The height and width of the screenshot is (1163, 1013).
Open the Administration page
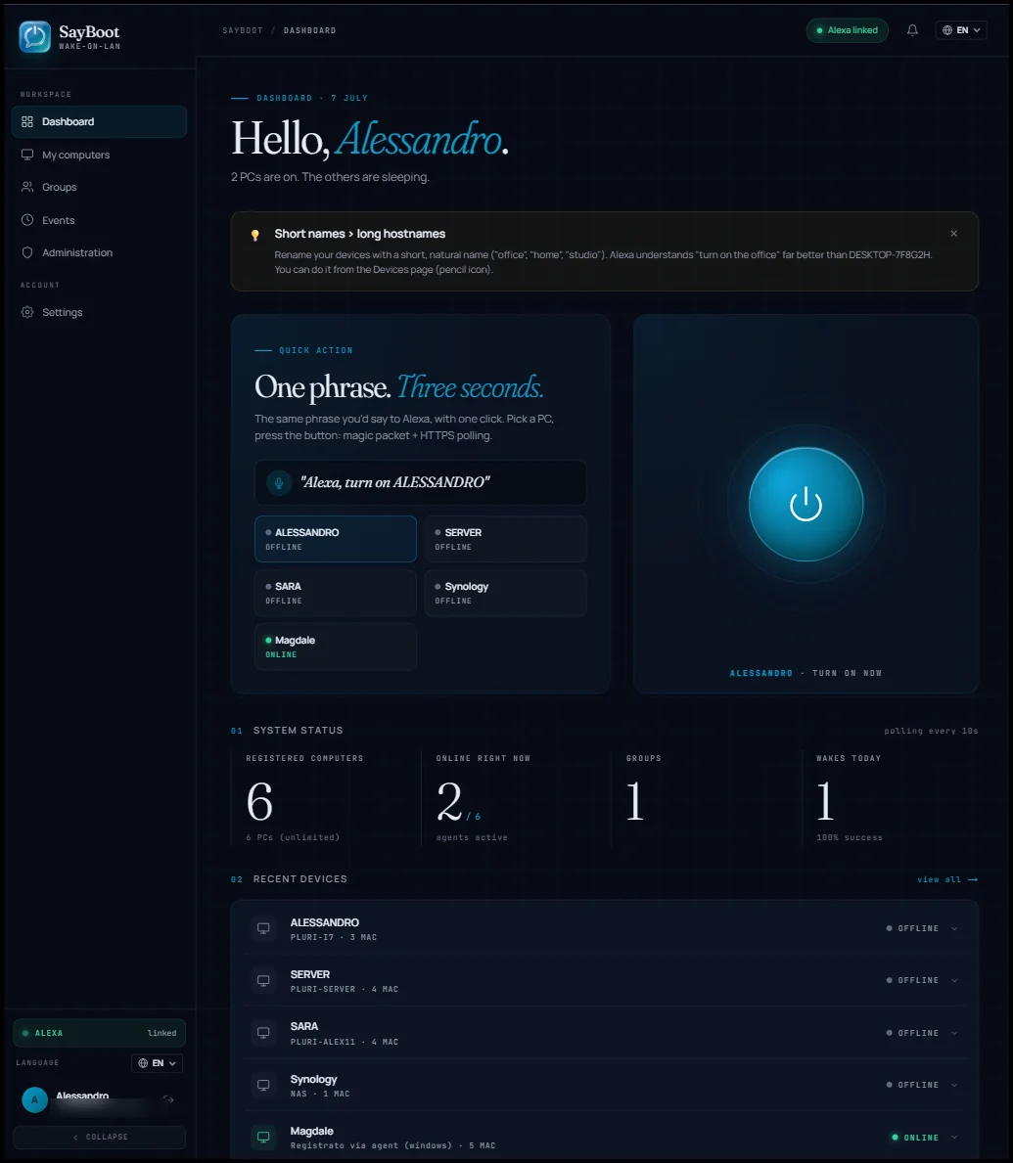[x=100, y=252]
